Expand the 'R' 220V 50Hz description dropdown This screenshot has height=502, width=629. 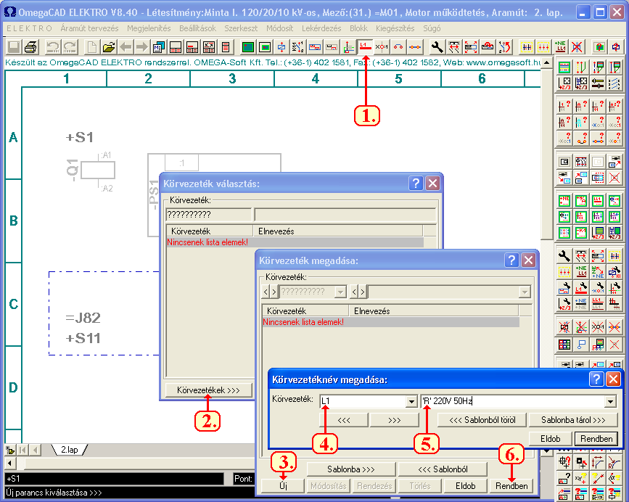[x=610, y=401]
